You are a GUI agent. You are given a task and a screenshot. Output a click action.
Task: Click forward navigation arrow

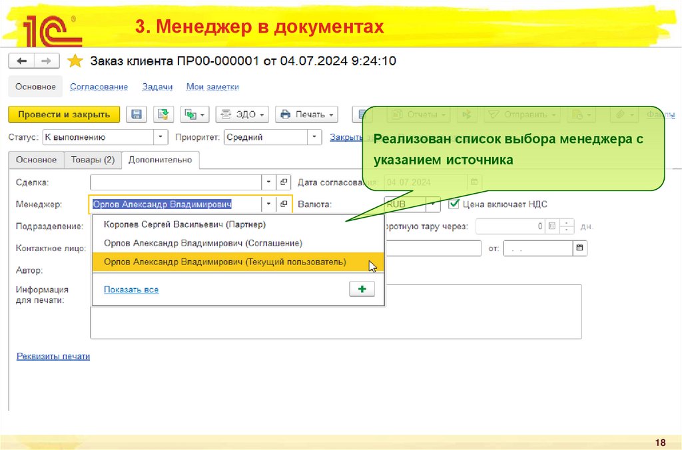coord(45,60)
